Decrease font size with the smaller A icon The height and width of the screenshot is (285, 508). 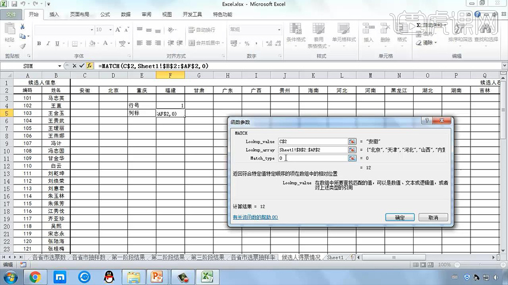(127, 29)
